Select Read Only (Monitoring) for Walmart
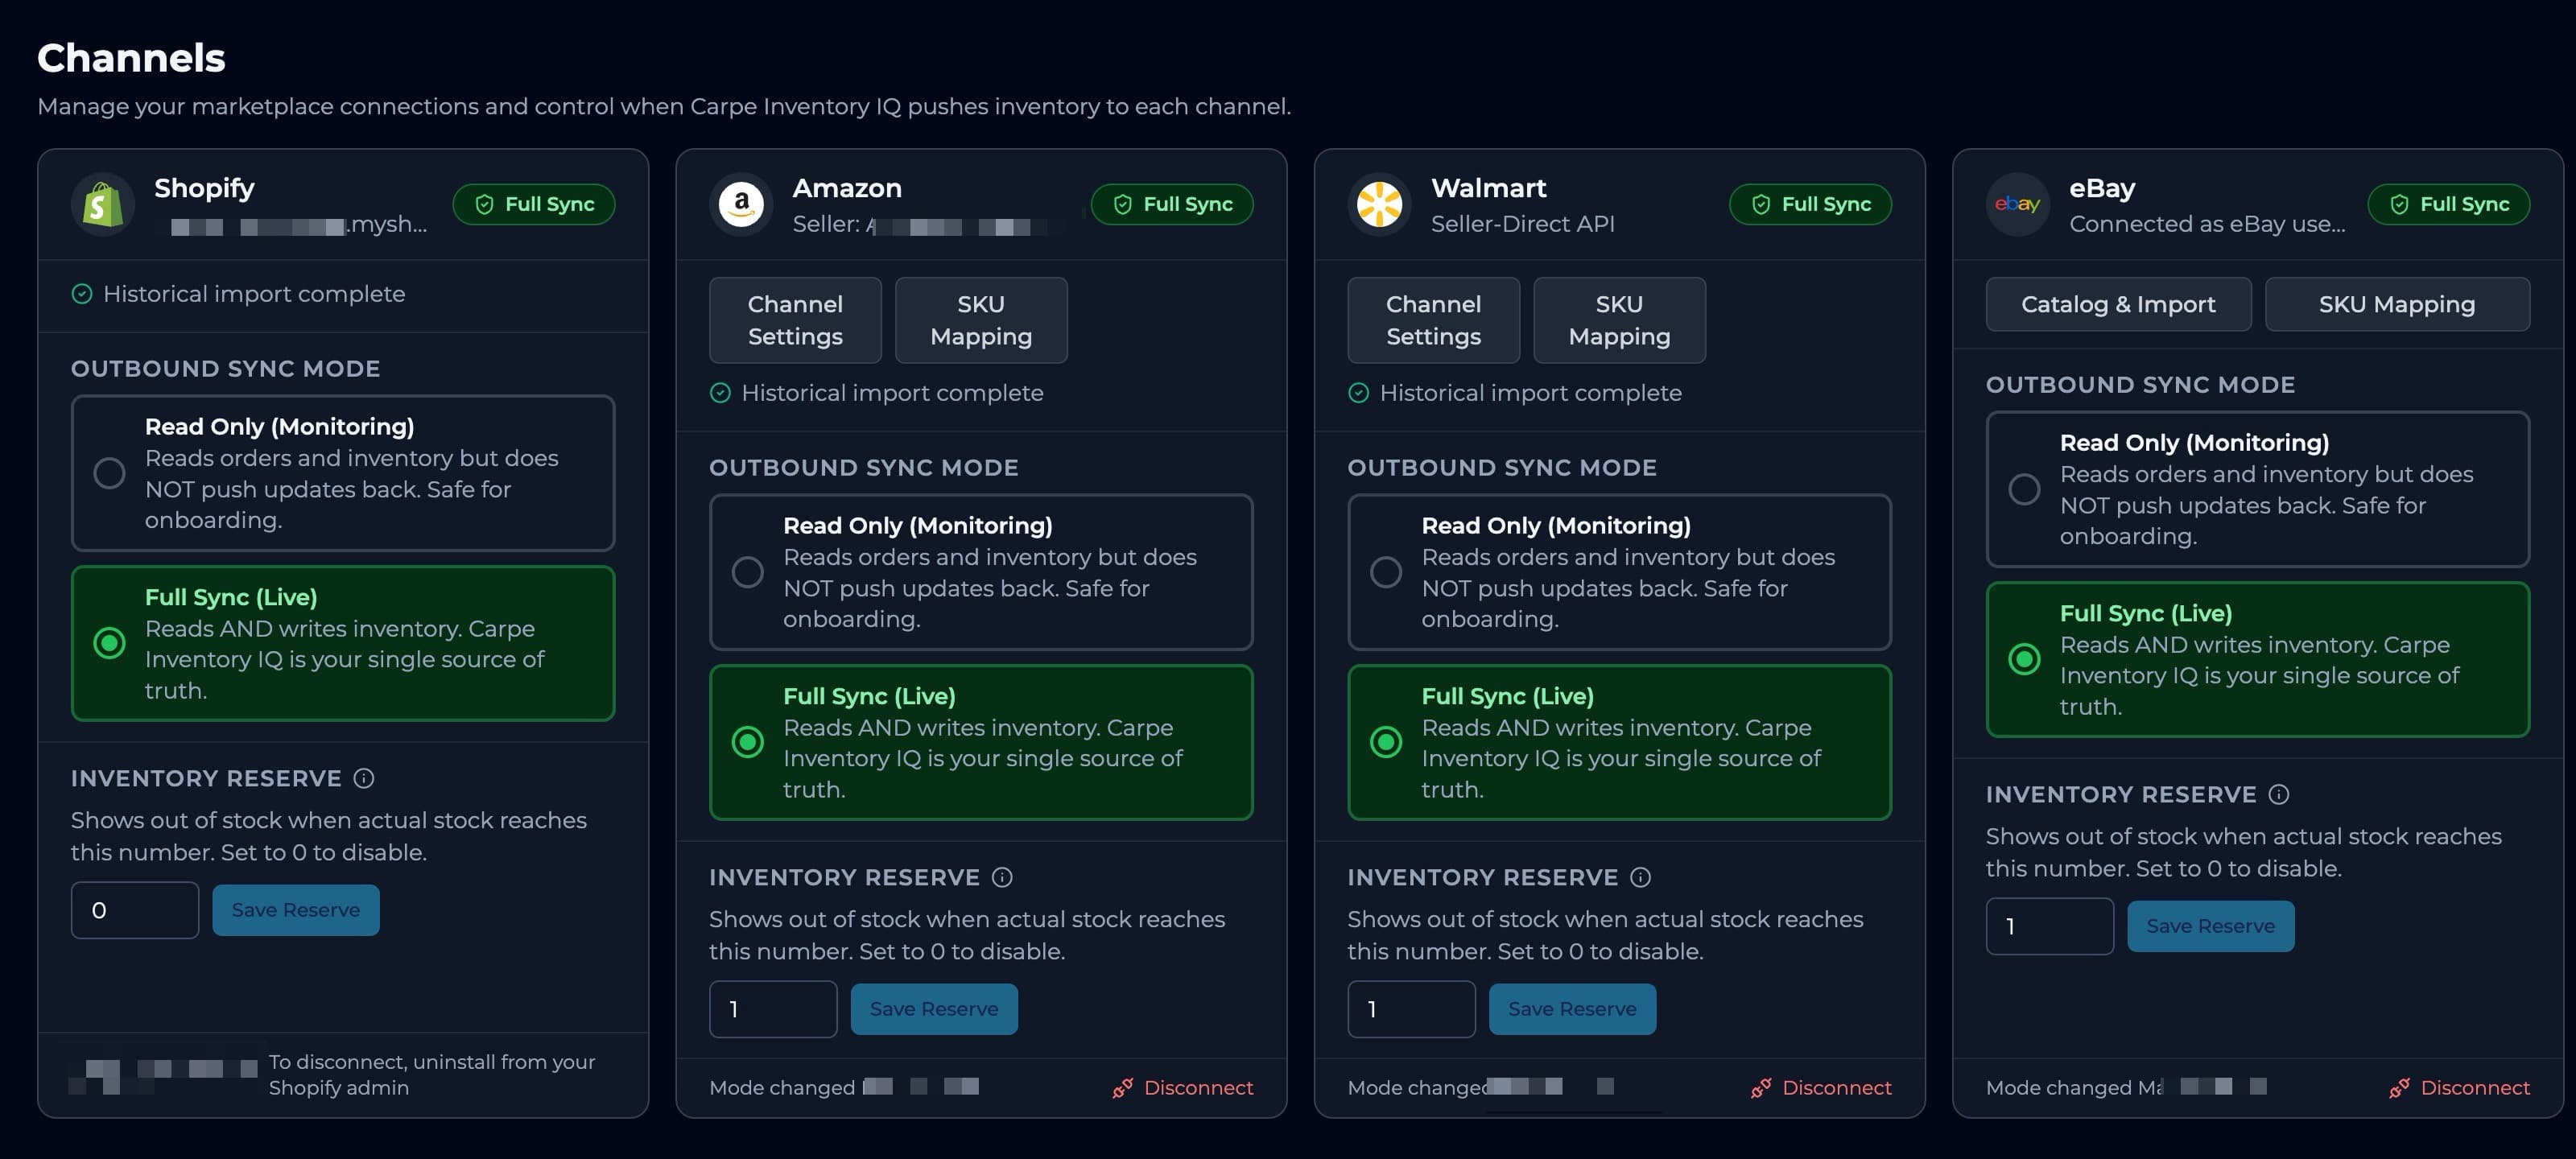 [1619, 572]
